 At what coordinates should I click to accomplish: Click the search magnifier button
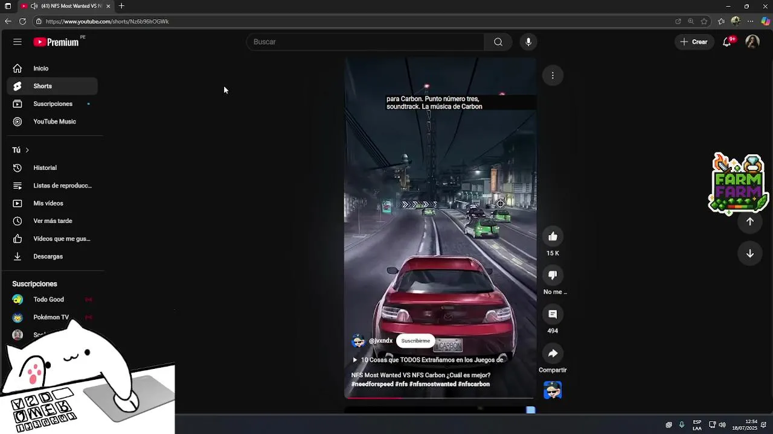[498, 42]
